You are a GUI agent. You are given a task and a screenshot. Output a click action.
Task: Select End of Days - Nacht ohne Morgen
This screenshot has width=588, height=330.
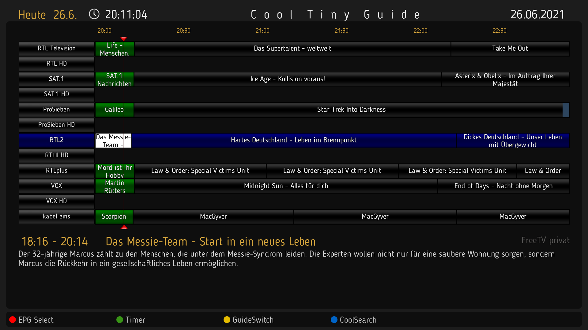click(503, 186)
